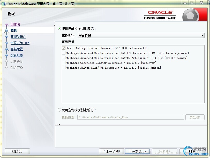Viewport: 210px width, 158px height.
Task: Select the product templates radio button
Action: coord(59,28)
